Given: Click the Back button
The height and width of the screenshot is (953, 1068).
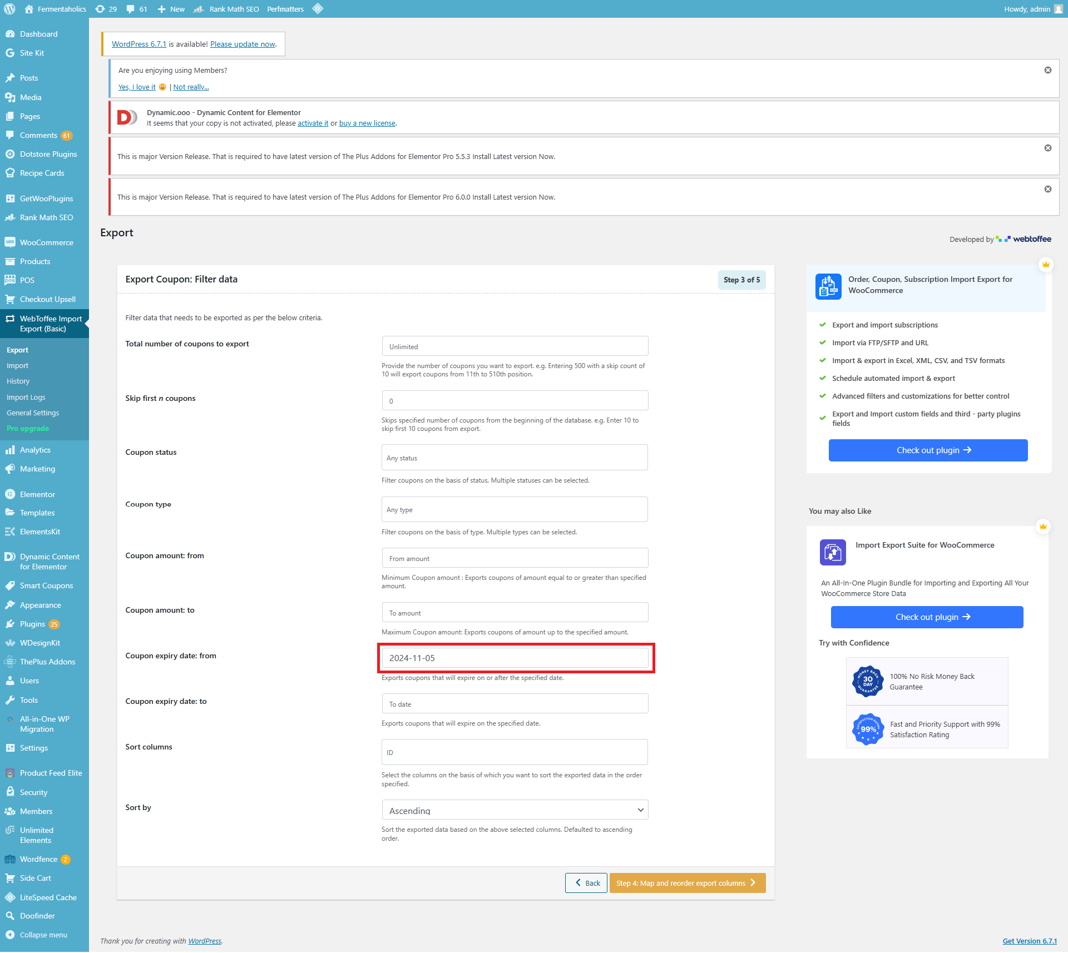Looking at the screenshot, I should 586,883.
